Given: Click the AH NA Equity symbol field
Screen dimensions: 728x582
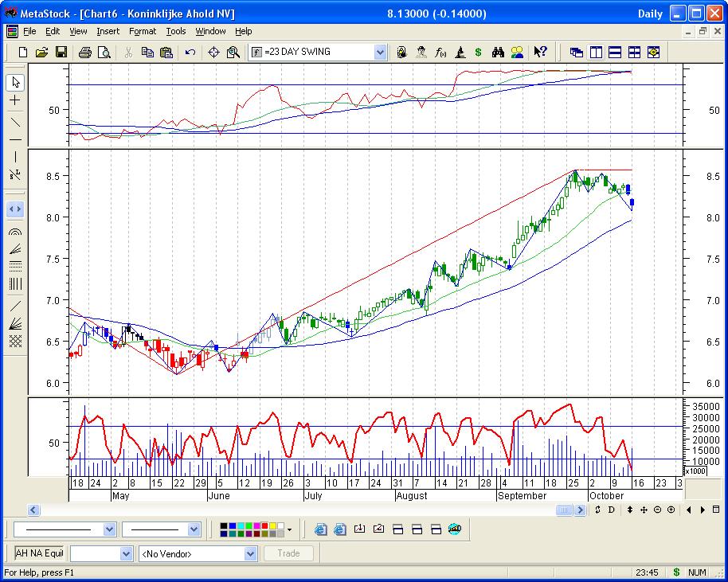Looking at the screenshot, I should (39, 553).
